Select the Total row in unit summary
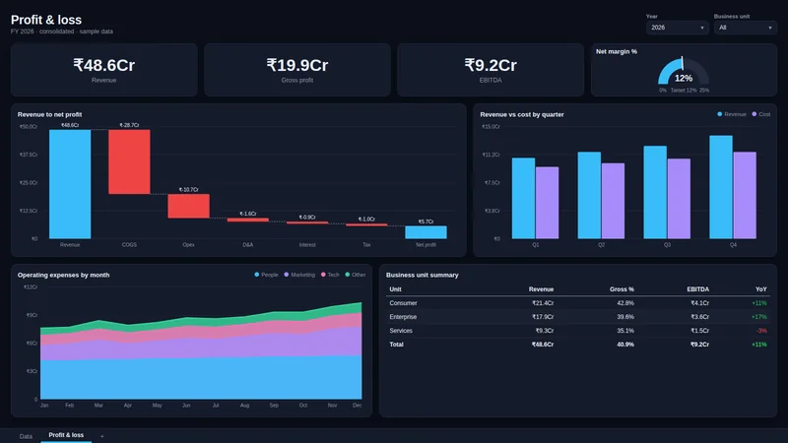The height and width of the screenshot is (443, 788). click(x=578, y=345)
